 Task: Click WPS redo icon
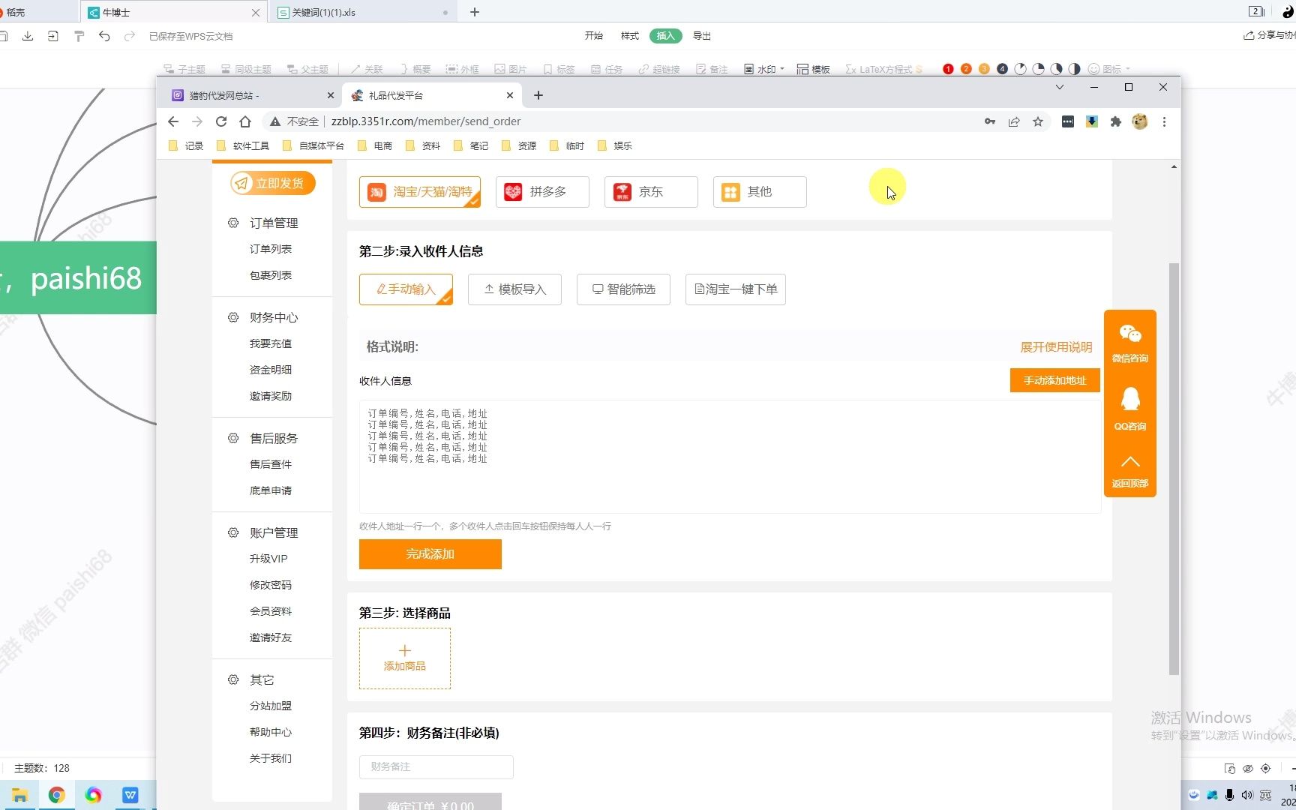(x=130, y=36)
